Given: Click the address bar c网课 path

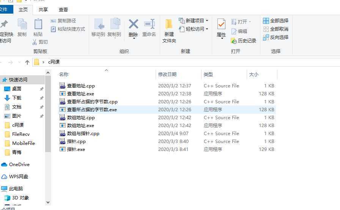Looking at the screenshot, I should click(x=54, y=62).
